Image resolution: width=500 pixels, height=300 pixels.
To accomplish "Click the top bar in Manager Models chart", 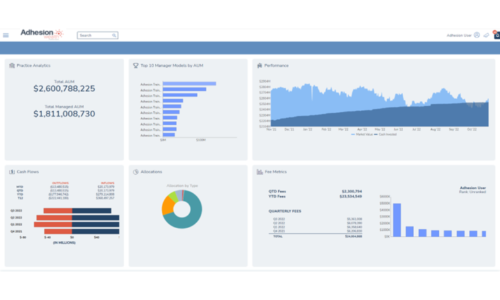I will pyautogui.click(x=189, y=84).
